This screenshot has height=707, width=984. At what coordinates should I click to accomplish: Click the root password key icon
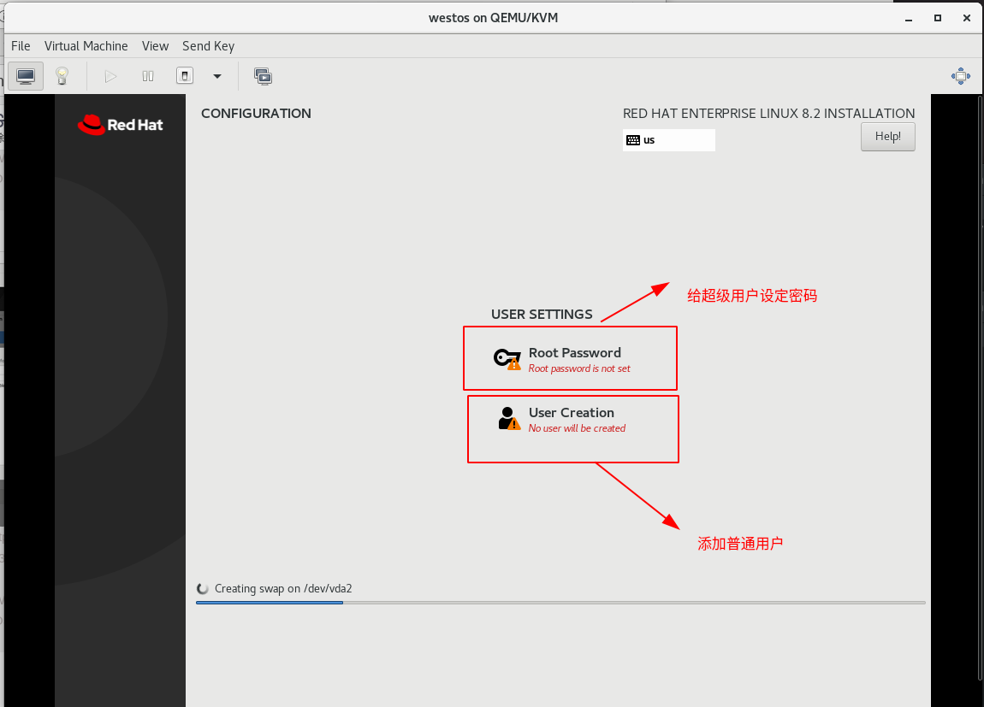(x=507, y=359)
